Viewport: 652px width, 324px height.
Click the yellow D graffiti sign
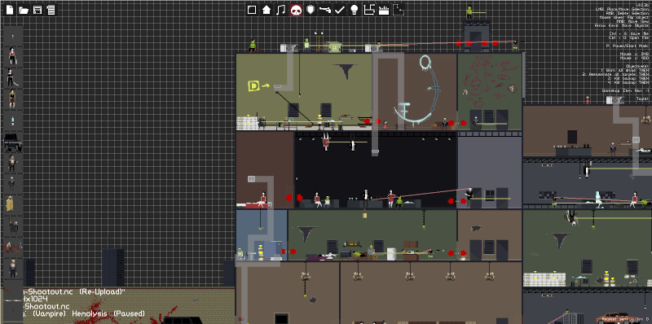pos(253,86)
